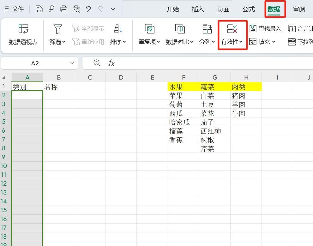The image size is (313, 246).
Task: Click the 重新应用 button
Action: 88,42
